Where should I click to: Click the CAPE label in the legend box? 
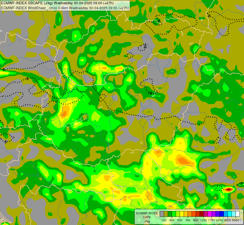[x=147, y=217]
